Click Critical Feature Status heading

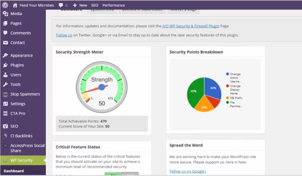tap(78, 147)
